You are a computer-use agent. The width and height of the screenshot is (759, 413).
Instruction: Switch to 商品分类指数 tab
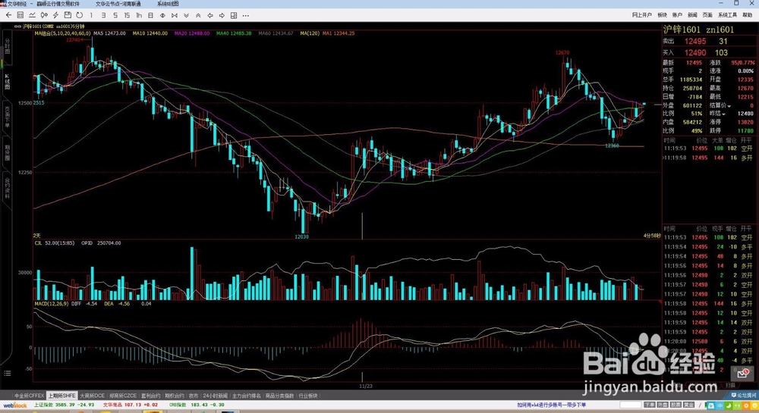tap(279, 396)
